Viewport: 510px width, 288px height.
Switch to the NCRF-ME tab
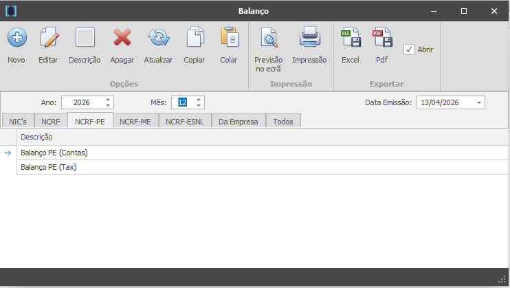tap(135, 122)
